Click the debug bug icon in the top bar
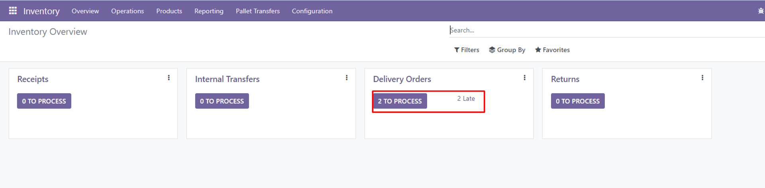 click(x=761, y=11)
